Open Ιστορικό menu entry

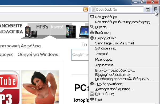click(x=124, y=54)
